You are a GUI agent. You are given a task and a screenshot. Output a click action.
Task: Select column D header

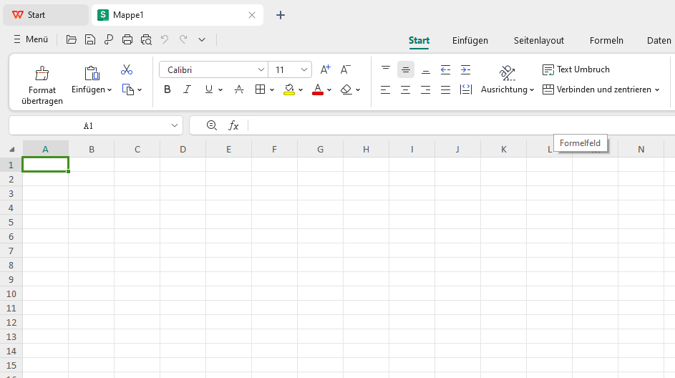[x=183, y=150]
